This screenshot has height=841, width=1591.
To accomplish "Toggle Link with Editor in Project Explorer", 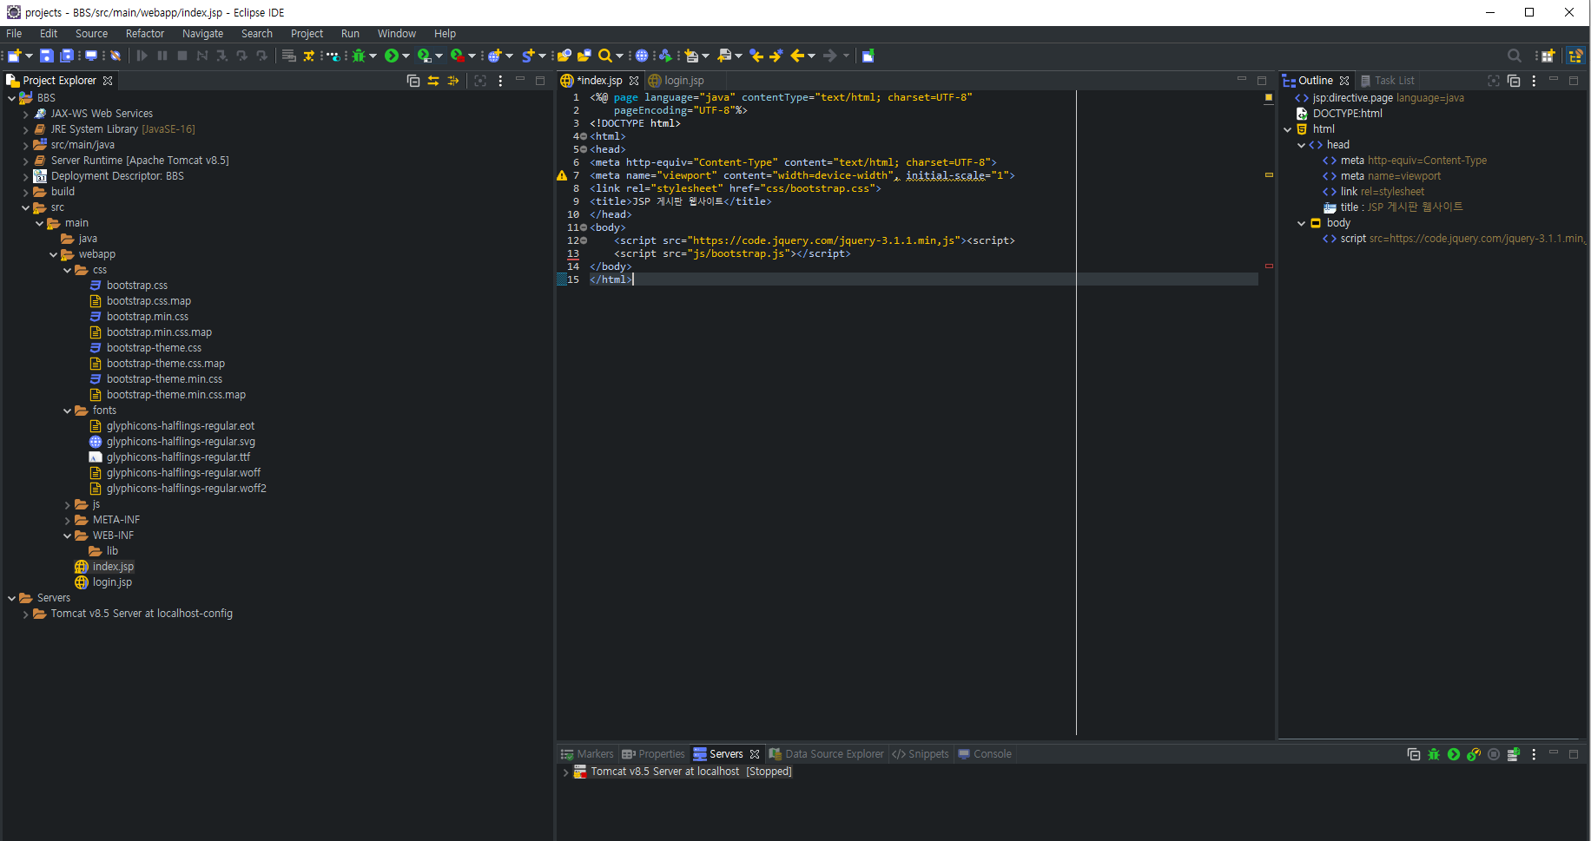I will tap(433, 81).
